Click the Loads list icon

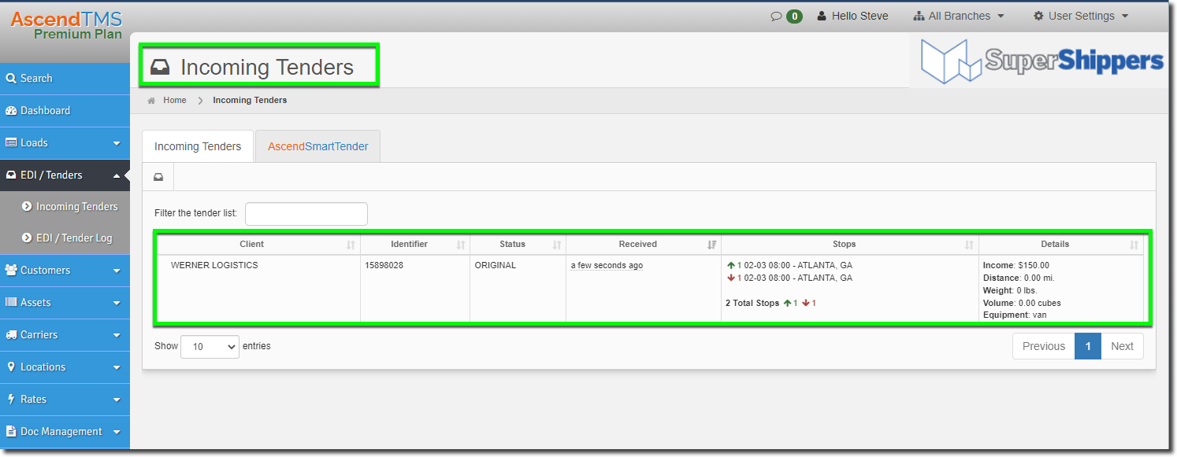[12, 143]
